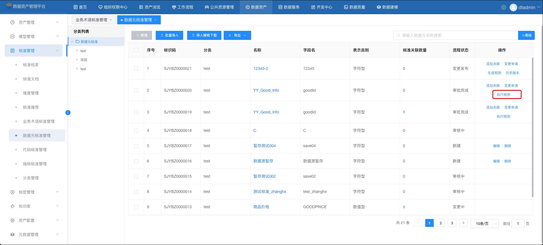The image size is (543, 245).
Task: Select the checkbox for row SJYBZ0000019
Action: [x=136, y=112]
